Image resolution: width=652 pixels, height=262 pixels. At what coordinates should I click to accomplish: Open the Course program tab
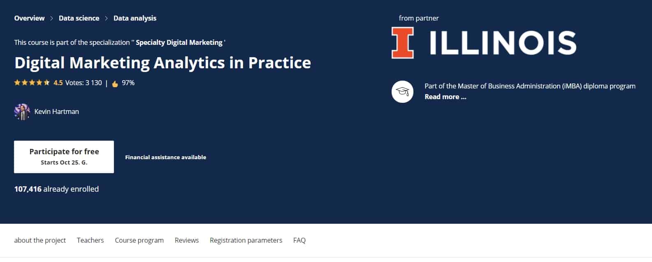[x=139, y=240]
